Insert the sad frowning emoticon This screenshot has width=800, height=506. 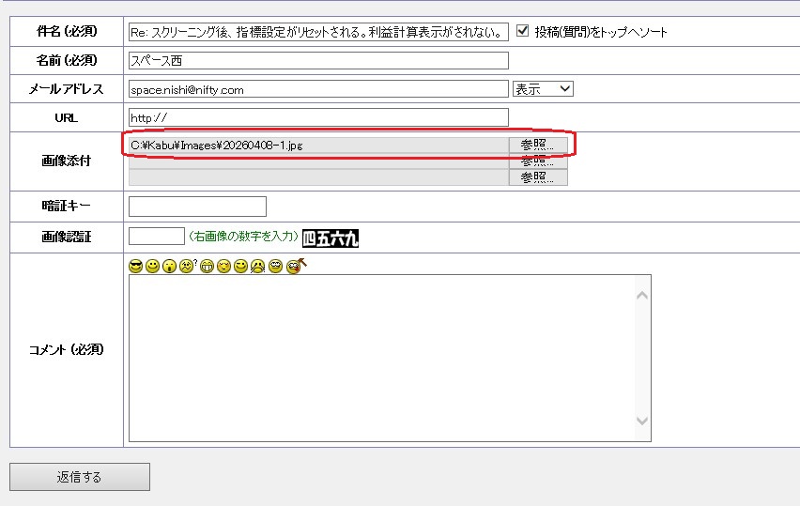(257, 267)
